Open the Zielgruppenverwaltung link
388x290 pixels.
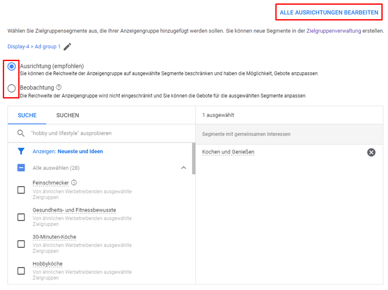pos(334,31)
